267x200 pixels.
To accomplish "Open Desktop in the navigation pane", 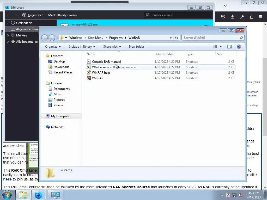I will pyautogui.click(x=59, y=61).
